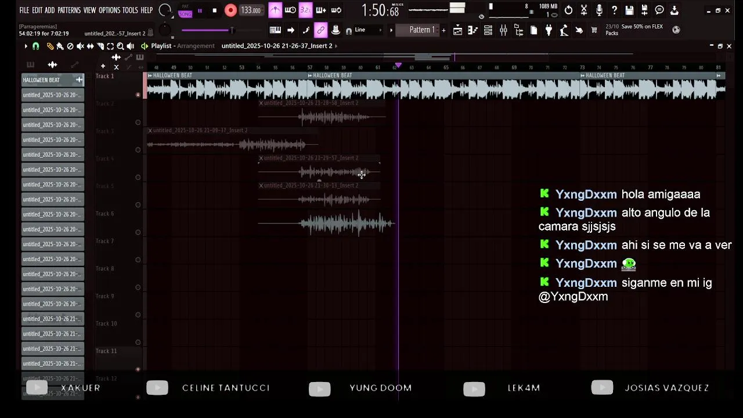This screenshot has height=418, width=743.
Task: Click the touch controller hand icon
Action: pyautogui.click(x=579, y=30)
